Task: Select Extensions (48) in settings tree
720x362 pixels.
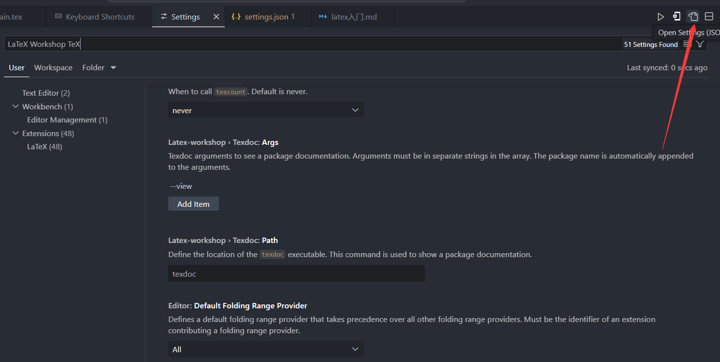Action: pyautogui.click(x=48, y=133)
